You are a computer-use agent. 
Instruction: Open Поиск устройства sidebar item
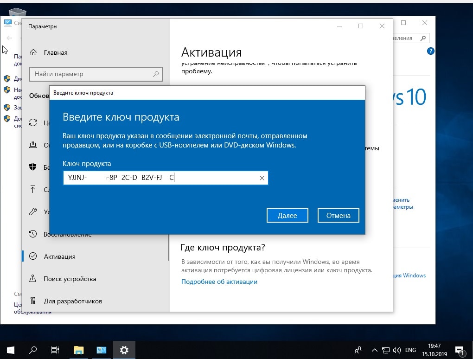[x=70, y=279]
